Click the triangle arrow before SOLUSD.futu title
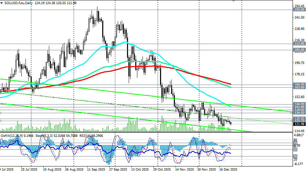This screenshot has width=306, height=173. click(x=2, y=3)
